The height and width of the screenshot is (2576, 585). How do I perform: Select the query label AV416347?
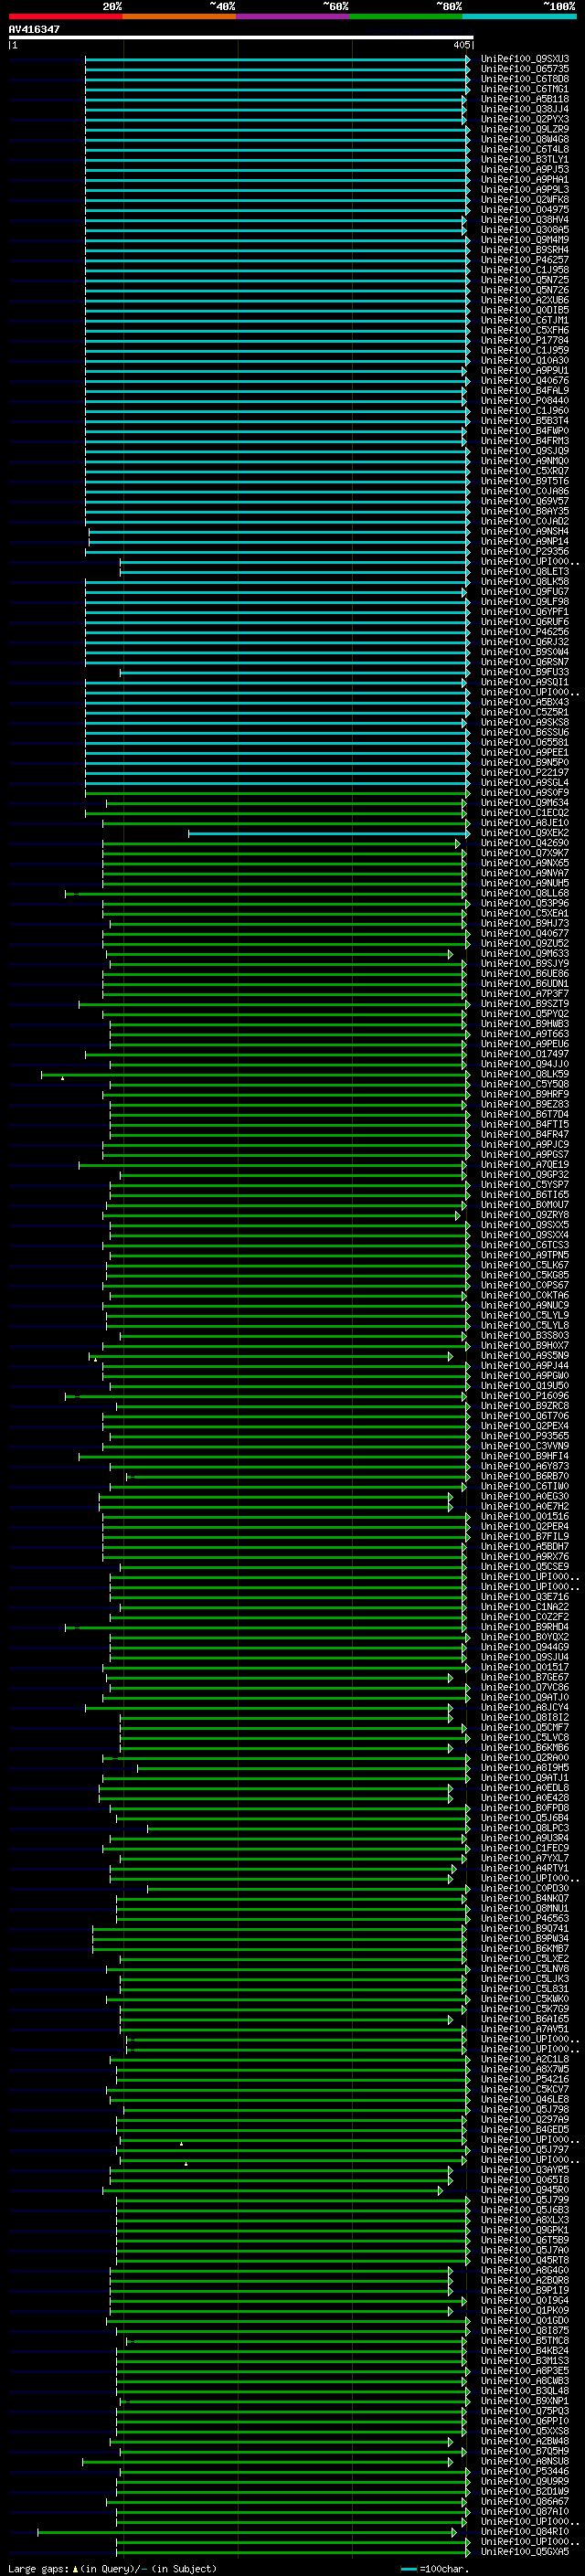pos(34,29)
